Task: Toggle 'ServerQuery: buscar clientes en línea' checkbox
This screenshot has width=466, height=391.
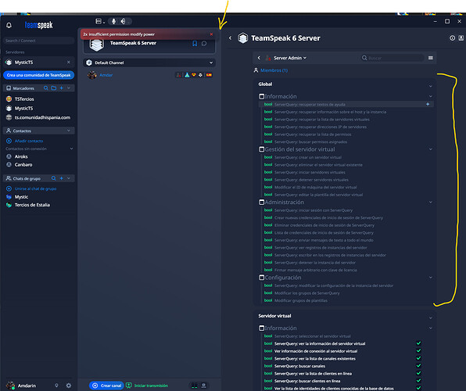Action: point(418,381)
